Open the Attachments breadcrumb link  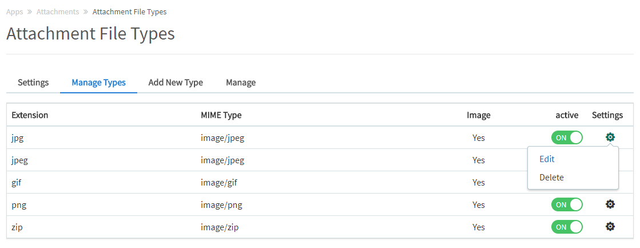[57, 11]
